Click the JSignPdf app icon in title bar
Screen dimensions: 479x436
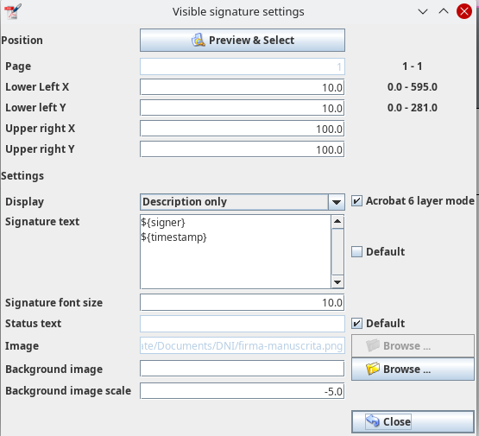click(13, 11)
